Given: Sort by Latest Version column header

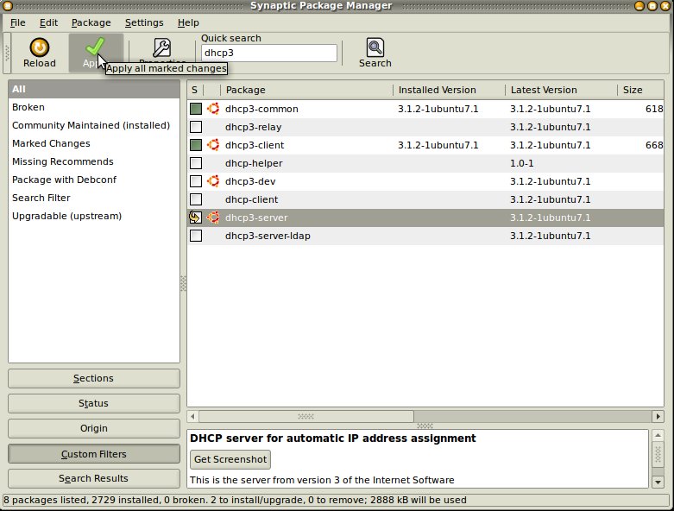Looking at the screenshot, I should [x=562, y=90].
